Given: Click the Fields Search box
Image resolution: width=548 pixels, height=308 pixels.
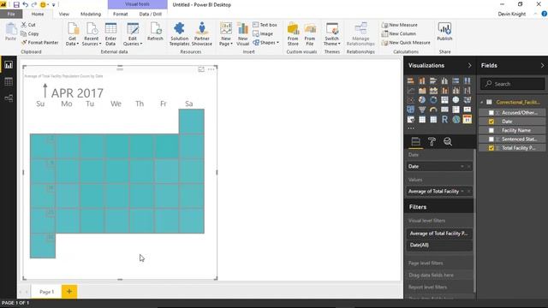Looking at the screenshot, I should click(512, 84).
